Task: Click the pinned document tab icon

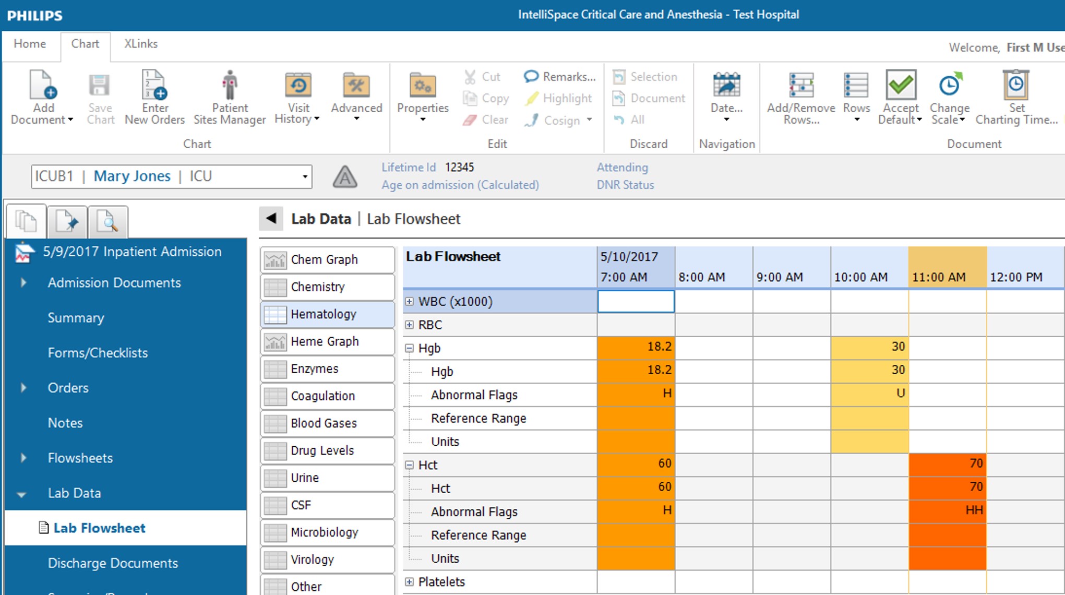Action: tap(67, 221)
